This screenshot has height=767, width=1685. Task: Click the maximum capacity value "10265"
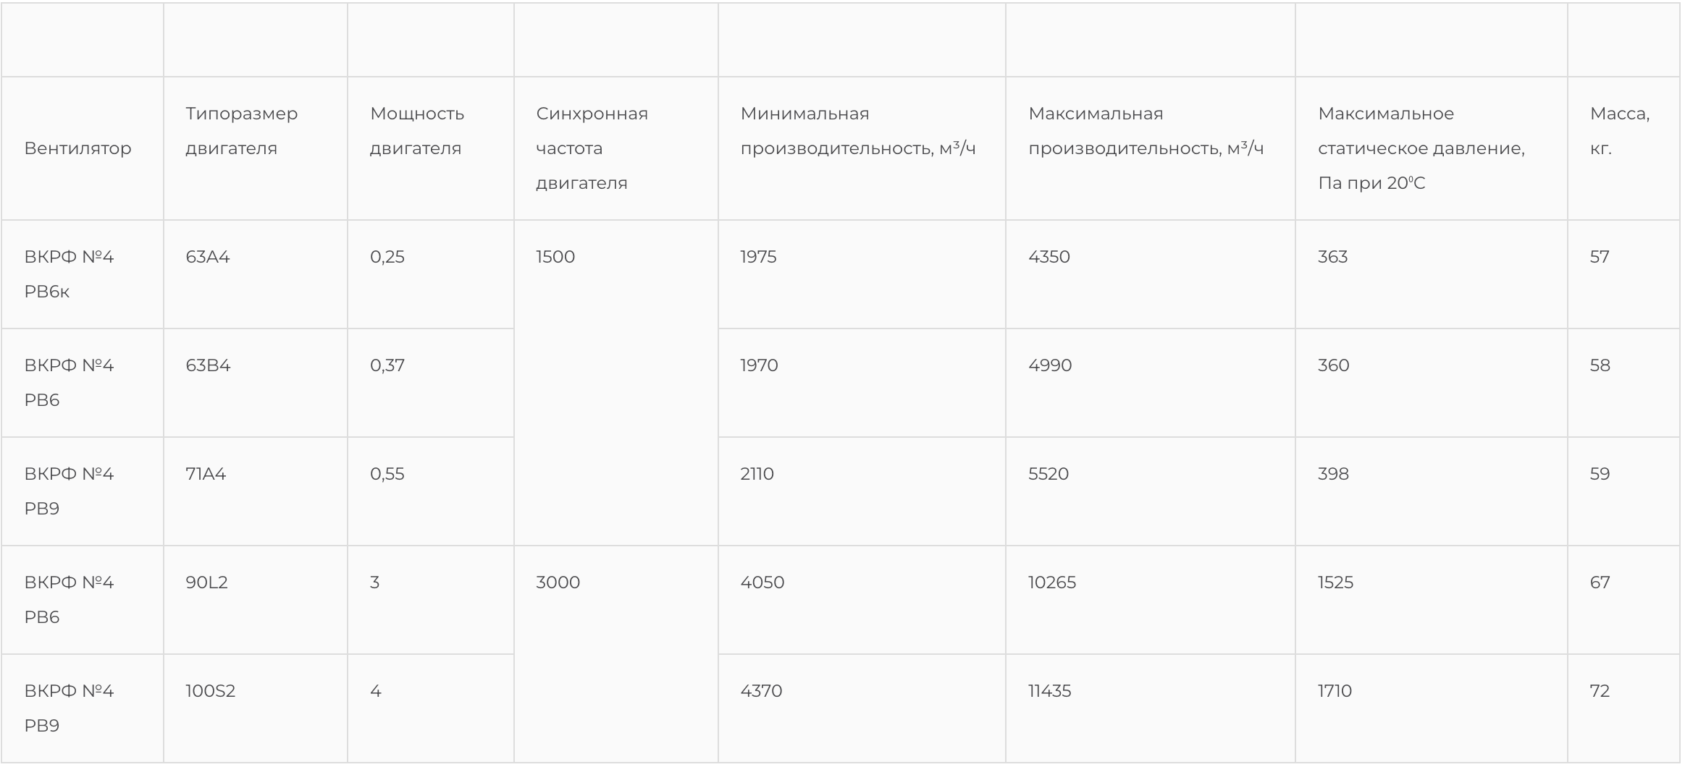click(x=1051, y=582)
